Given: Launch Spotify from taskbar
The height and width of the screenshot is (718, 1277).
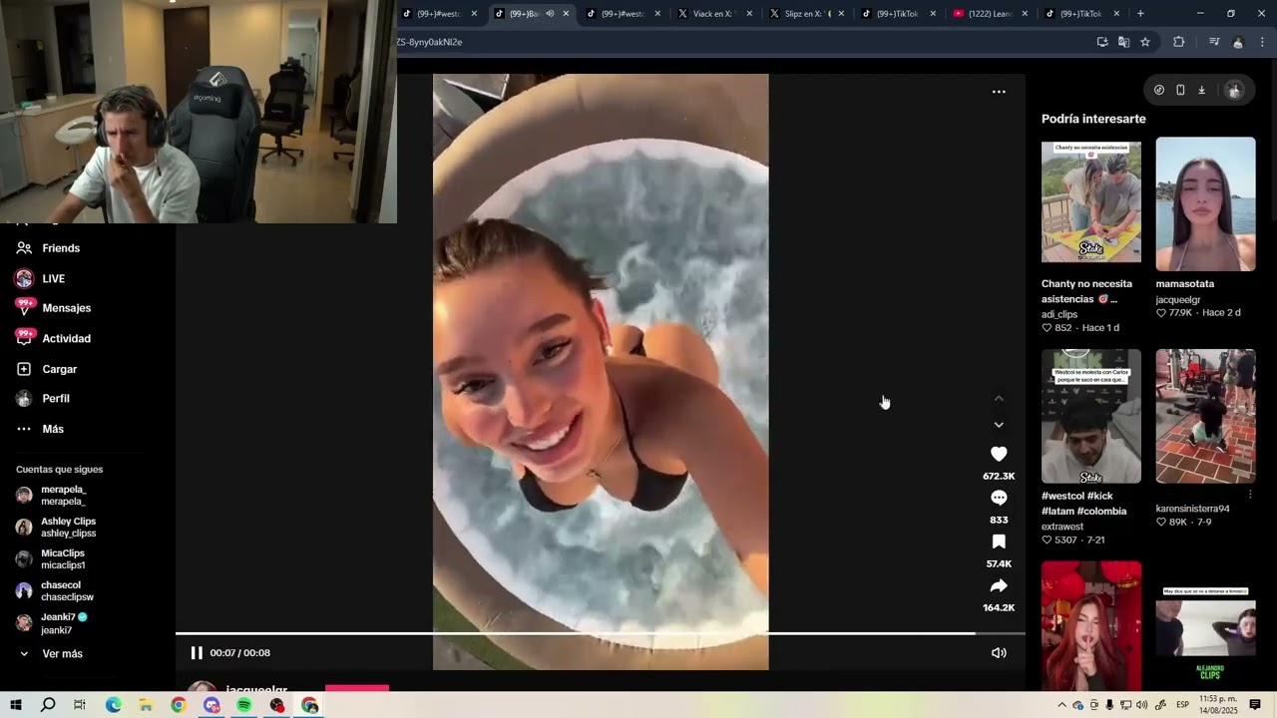Looking at the screenshot, I should (x=244, y=705).
